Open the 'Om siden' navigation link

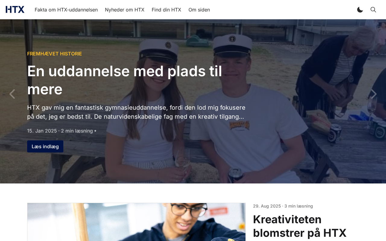click(x=199, y=10)
